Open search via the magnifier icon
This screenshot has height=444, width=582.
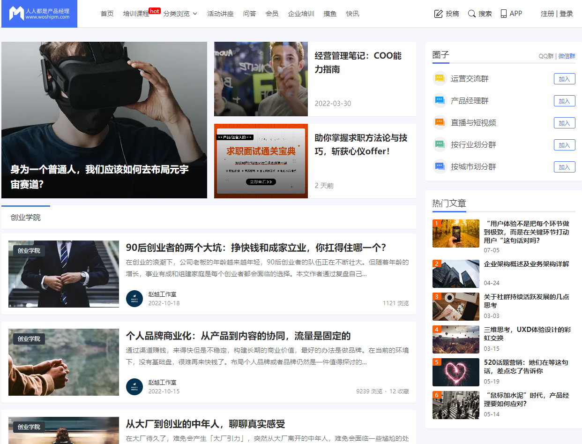tap(472, 14)
